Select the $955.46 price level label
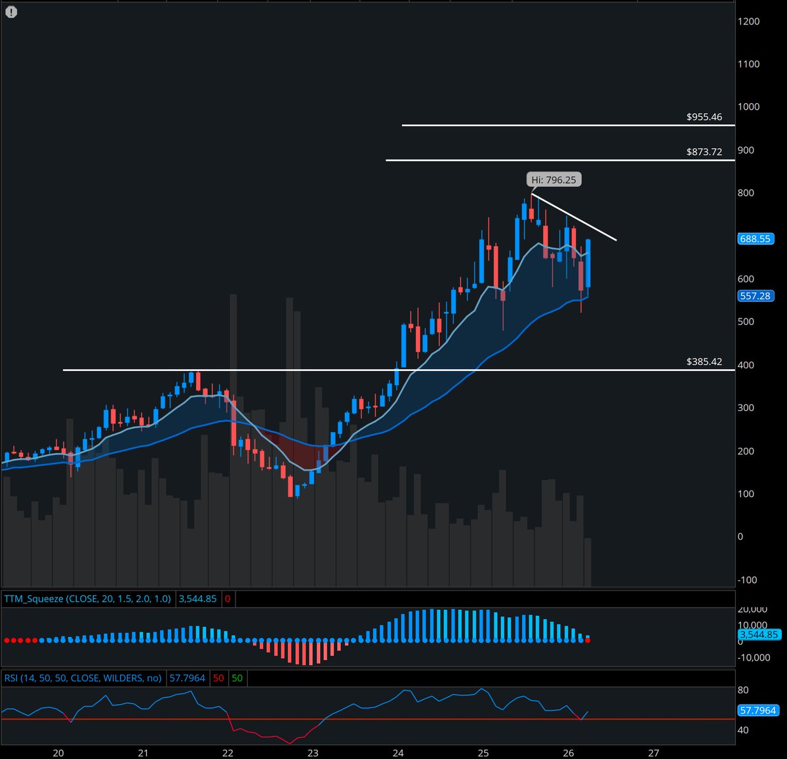 point(704,117)
